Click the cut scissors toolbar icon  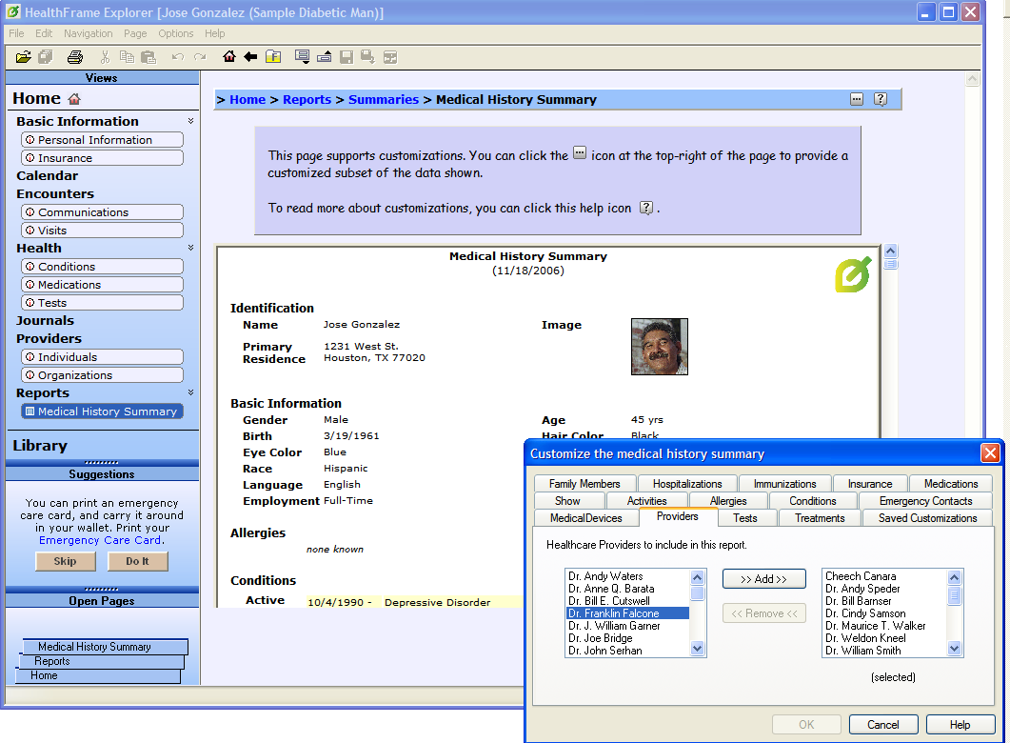(x=105, y=57)
